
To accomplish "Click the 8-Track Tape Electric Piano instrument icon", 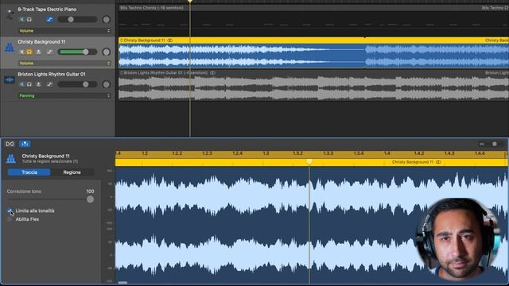I will pos(10,14).
